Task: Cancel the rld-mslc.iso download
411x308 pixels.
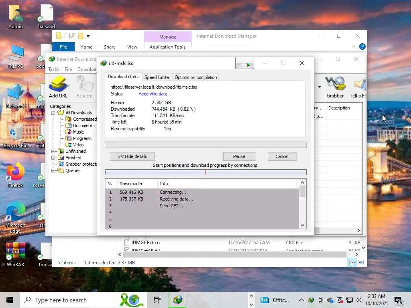Action: [282, 156]
